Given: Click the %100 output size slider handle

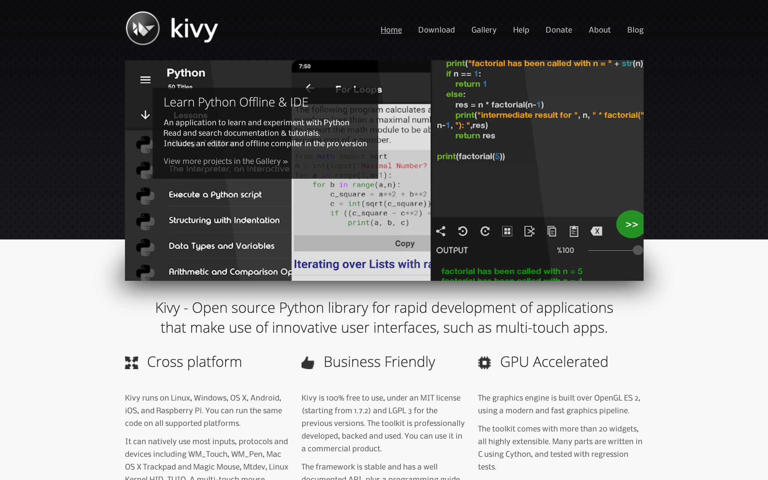Looking at the screenshot, I should coord(638,250).
